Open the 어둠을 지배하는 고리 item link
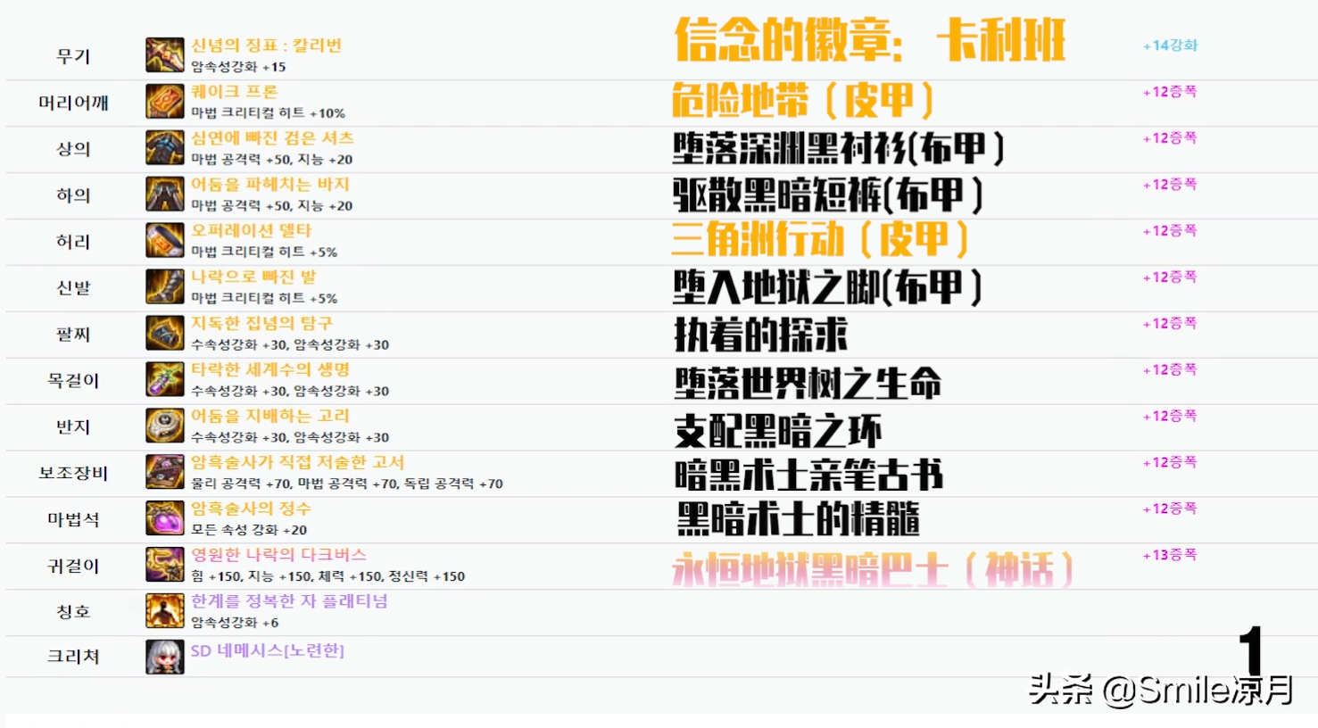 pyautogui.click(x=270, y=417)
